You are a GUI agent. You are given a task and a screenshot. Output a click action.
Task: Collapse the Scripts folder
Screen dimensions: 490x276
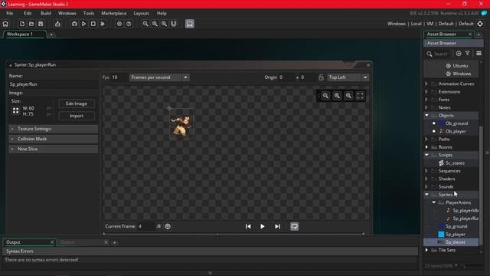click(426, 155)
